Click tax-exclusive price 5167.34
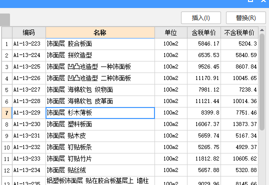 [239, 136]
